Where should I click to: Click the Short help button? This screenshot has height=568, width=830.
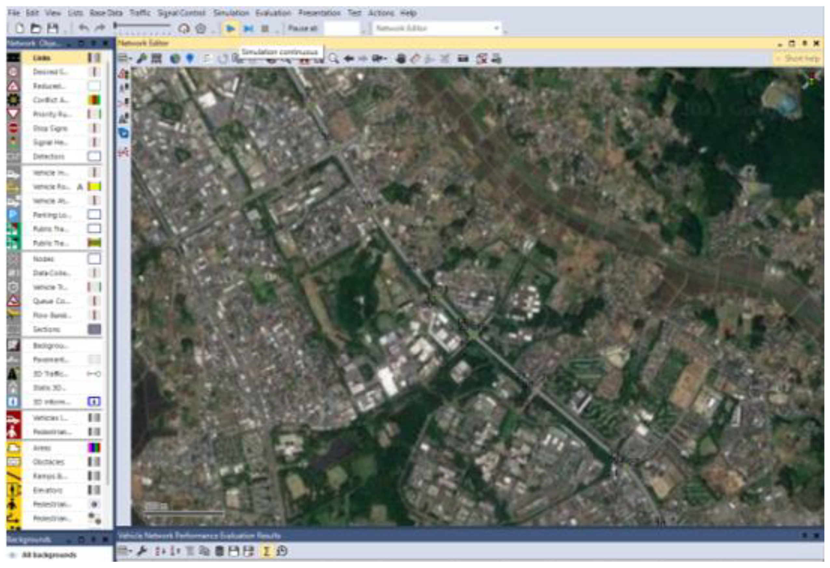pos(798,59)
